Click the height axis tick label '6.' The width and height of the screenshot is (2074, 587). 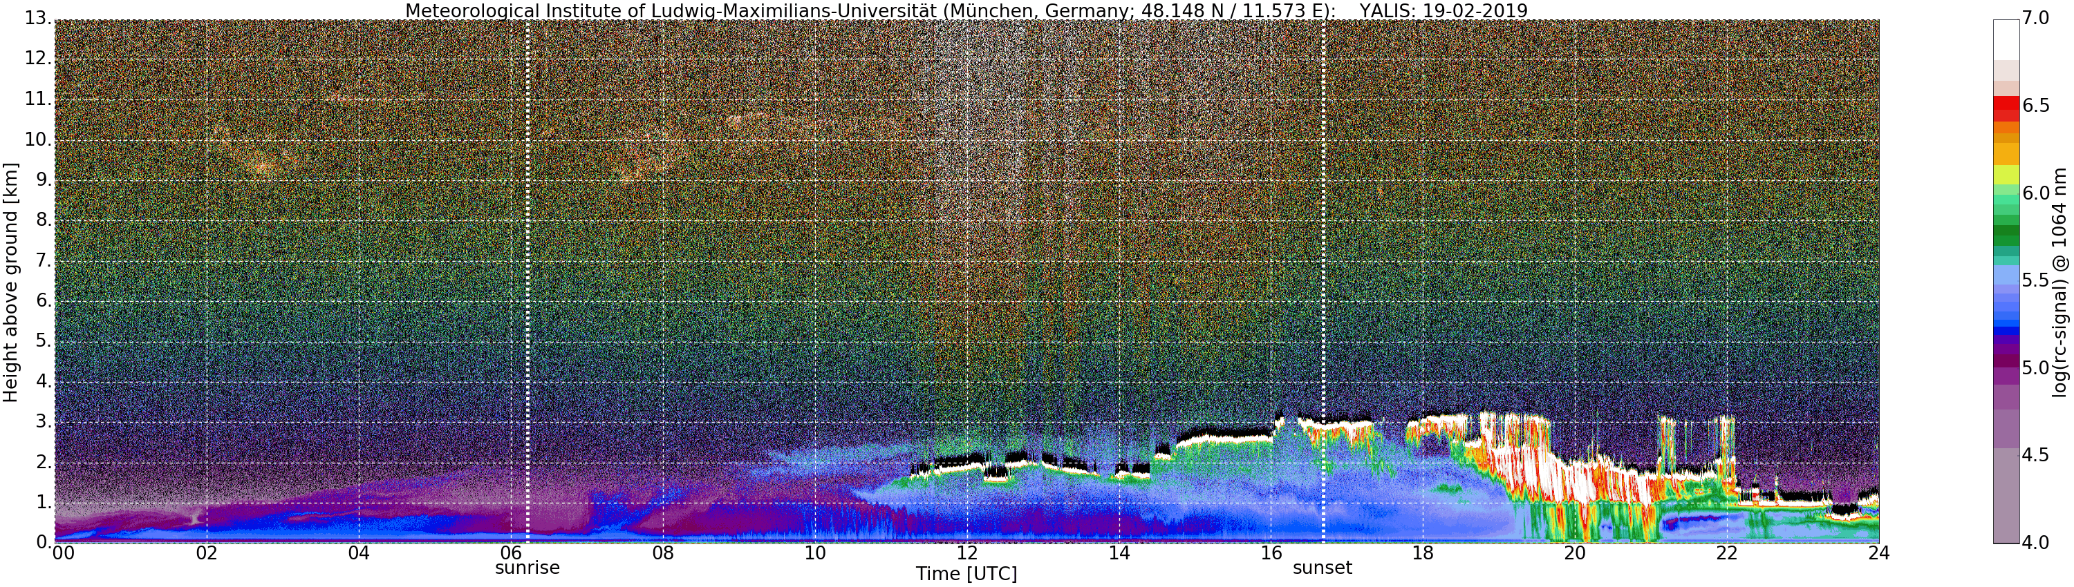coord(44,300)
